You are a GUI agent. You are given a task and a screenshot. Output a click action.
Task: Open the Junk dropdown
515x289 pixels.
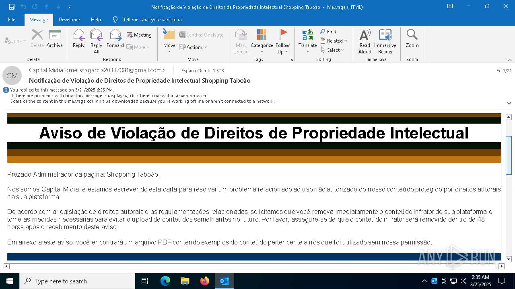click(15, 41)
